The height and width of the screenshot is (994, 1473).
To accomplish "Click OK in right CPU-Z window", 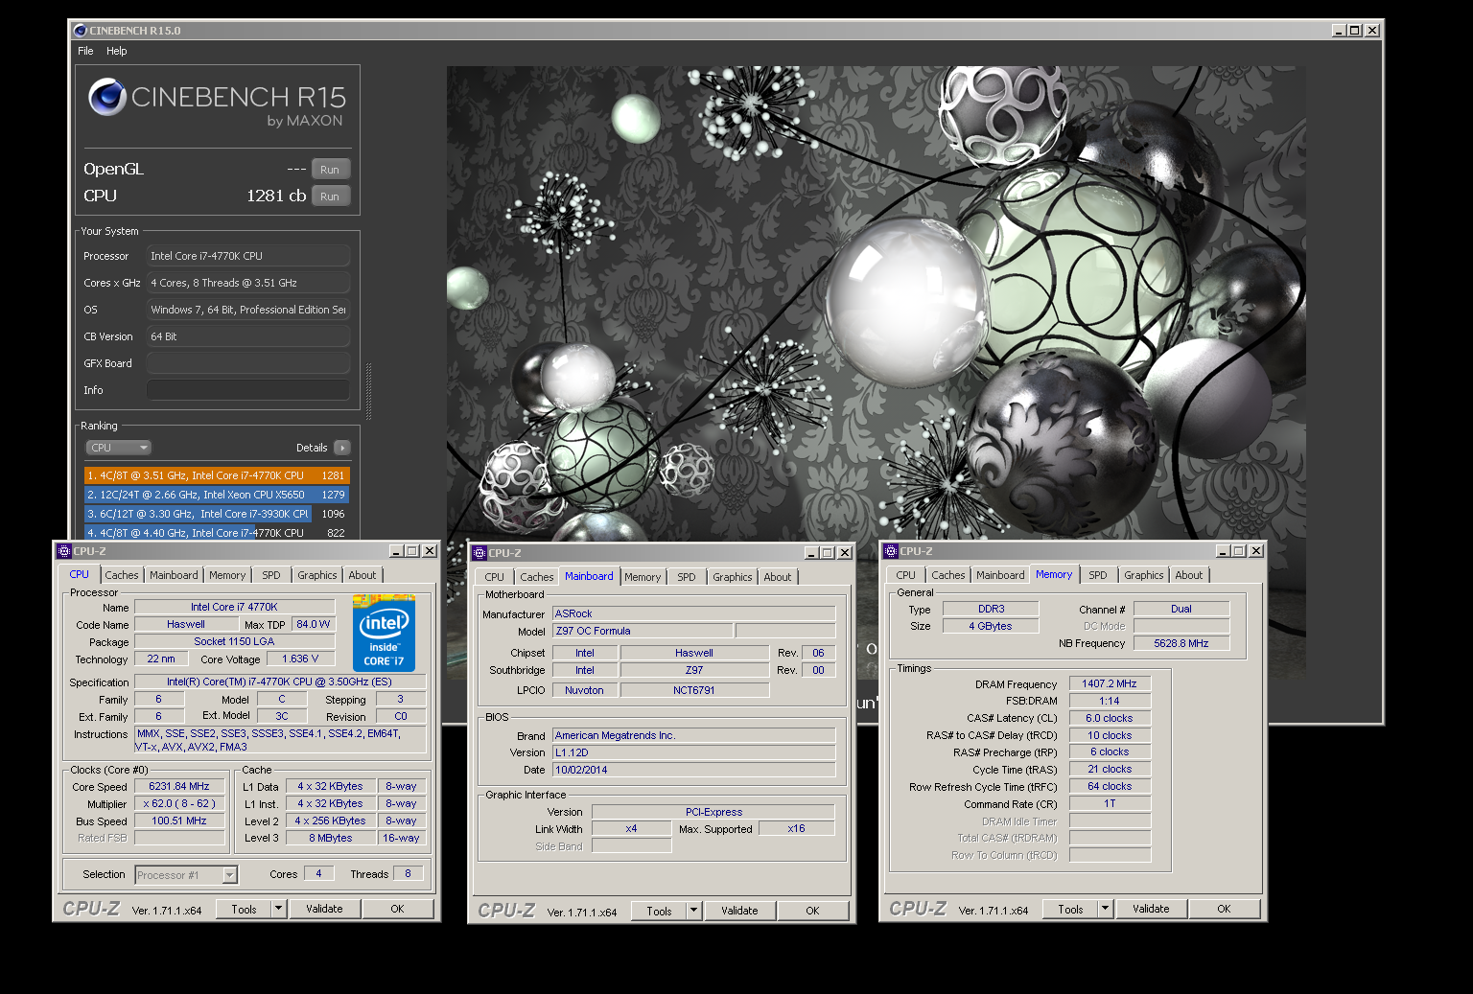I will coord(1224,909).
